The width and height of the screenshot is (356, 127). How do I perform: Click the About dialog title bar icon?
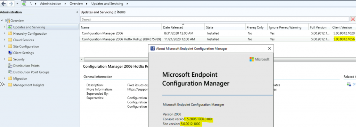[153, 48]
